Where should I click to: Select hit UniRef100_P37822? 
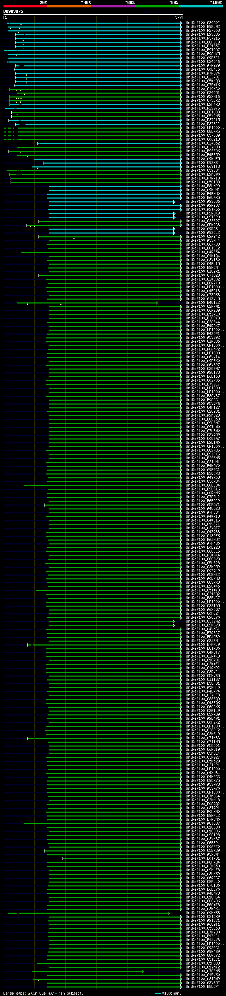click(x=202, y=124)
